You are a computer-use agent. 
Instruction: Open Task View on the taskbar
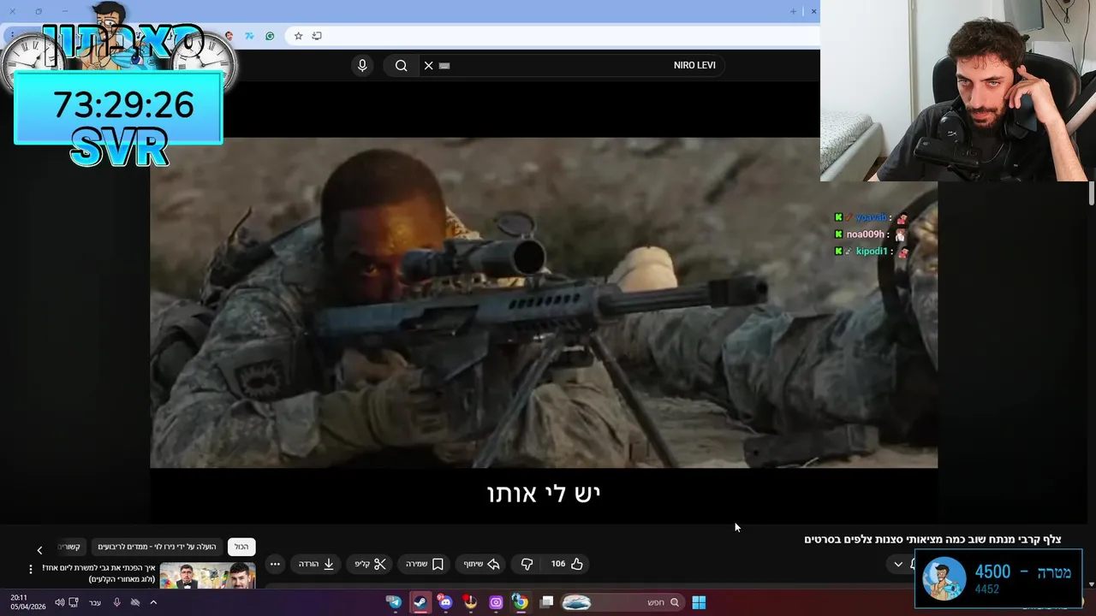pyautogui.click(x=547, y=602)
